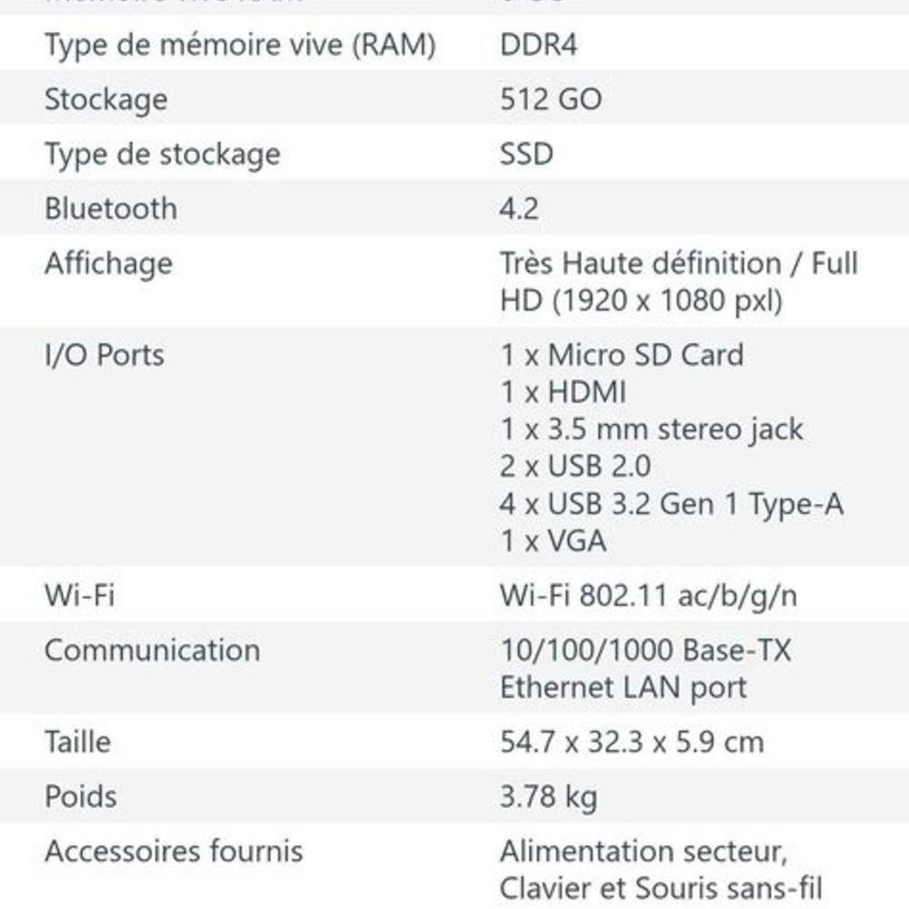Select the DDR4 value

[538, 45]
